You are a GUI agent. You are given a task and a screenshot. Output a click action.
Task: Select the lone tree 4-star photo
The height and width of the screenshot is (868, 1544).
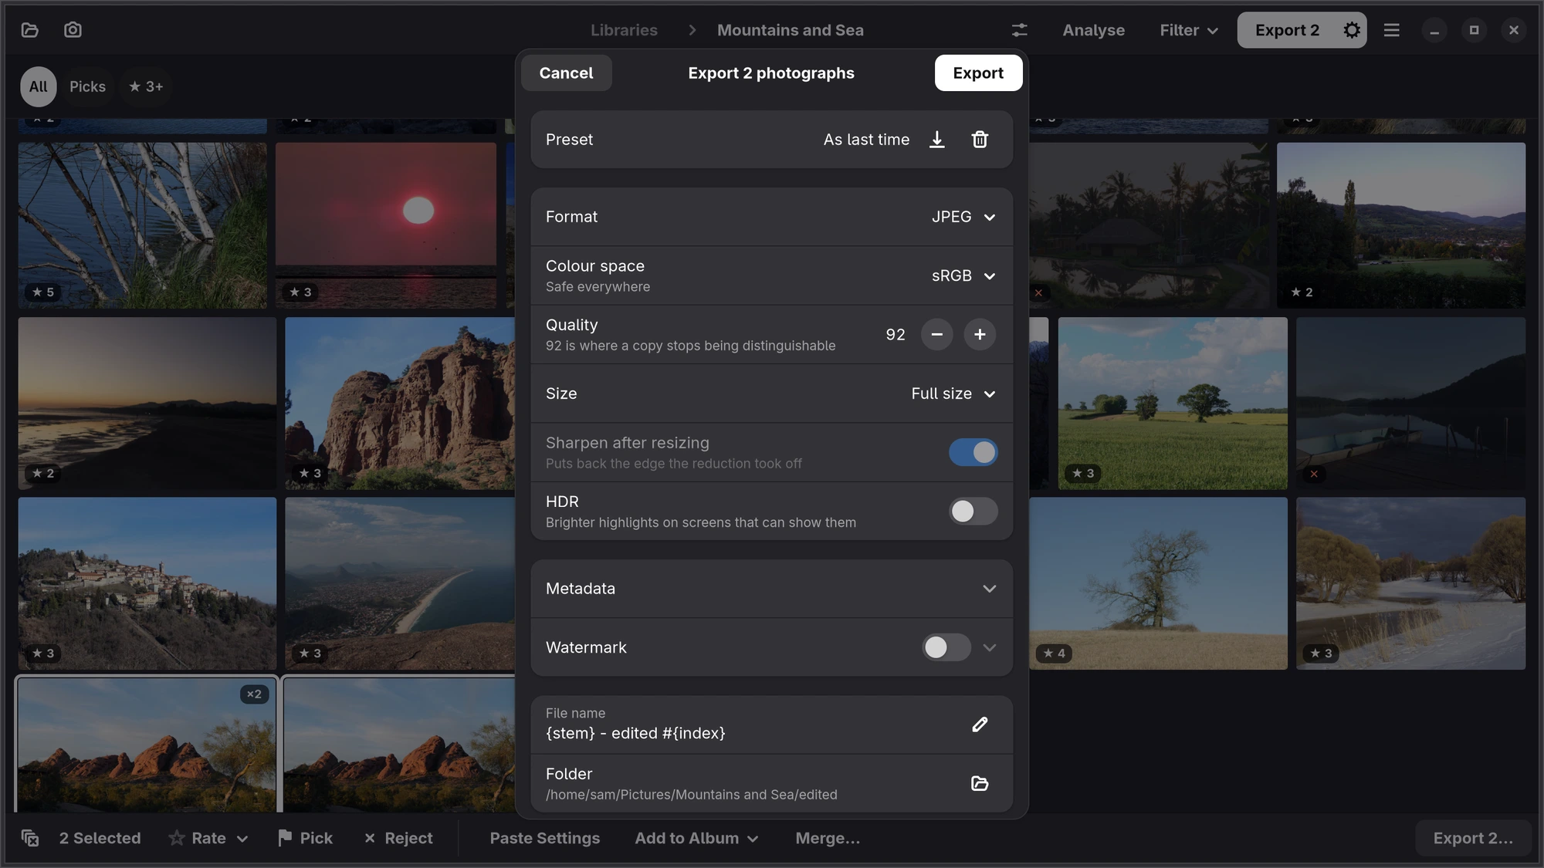(1158, 583)
